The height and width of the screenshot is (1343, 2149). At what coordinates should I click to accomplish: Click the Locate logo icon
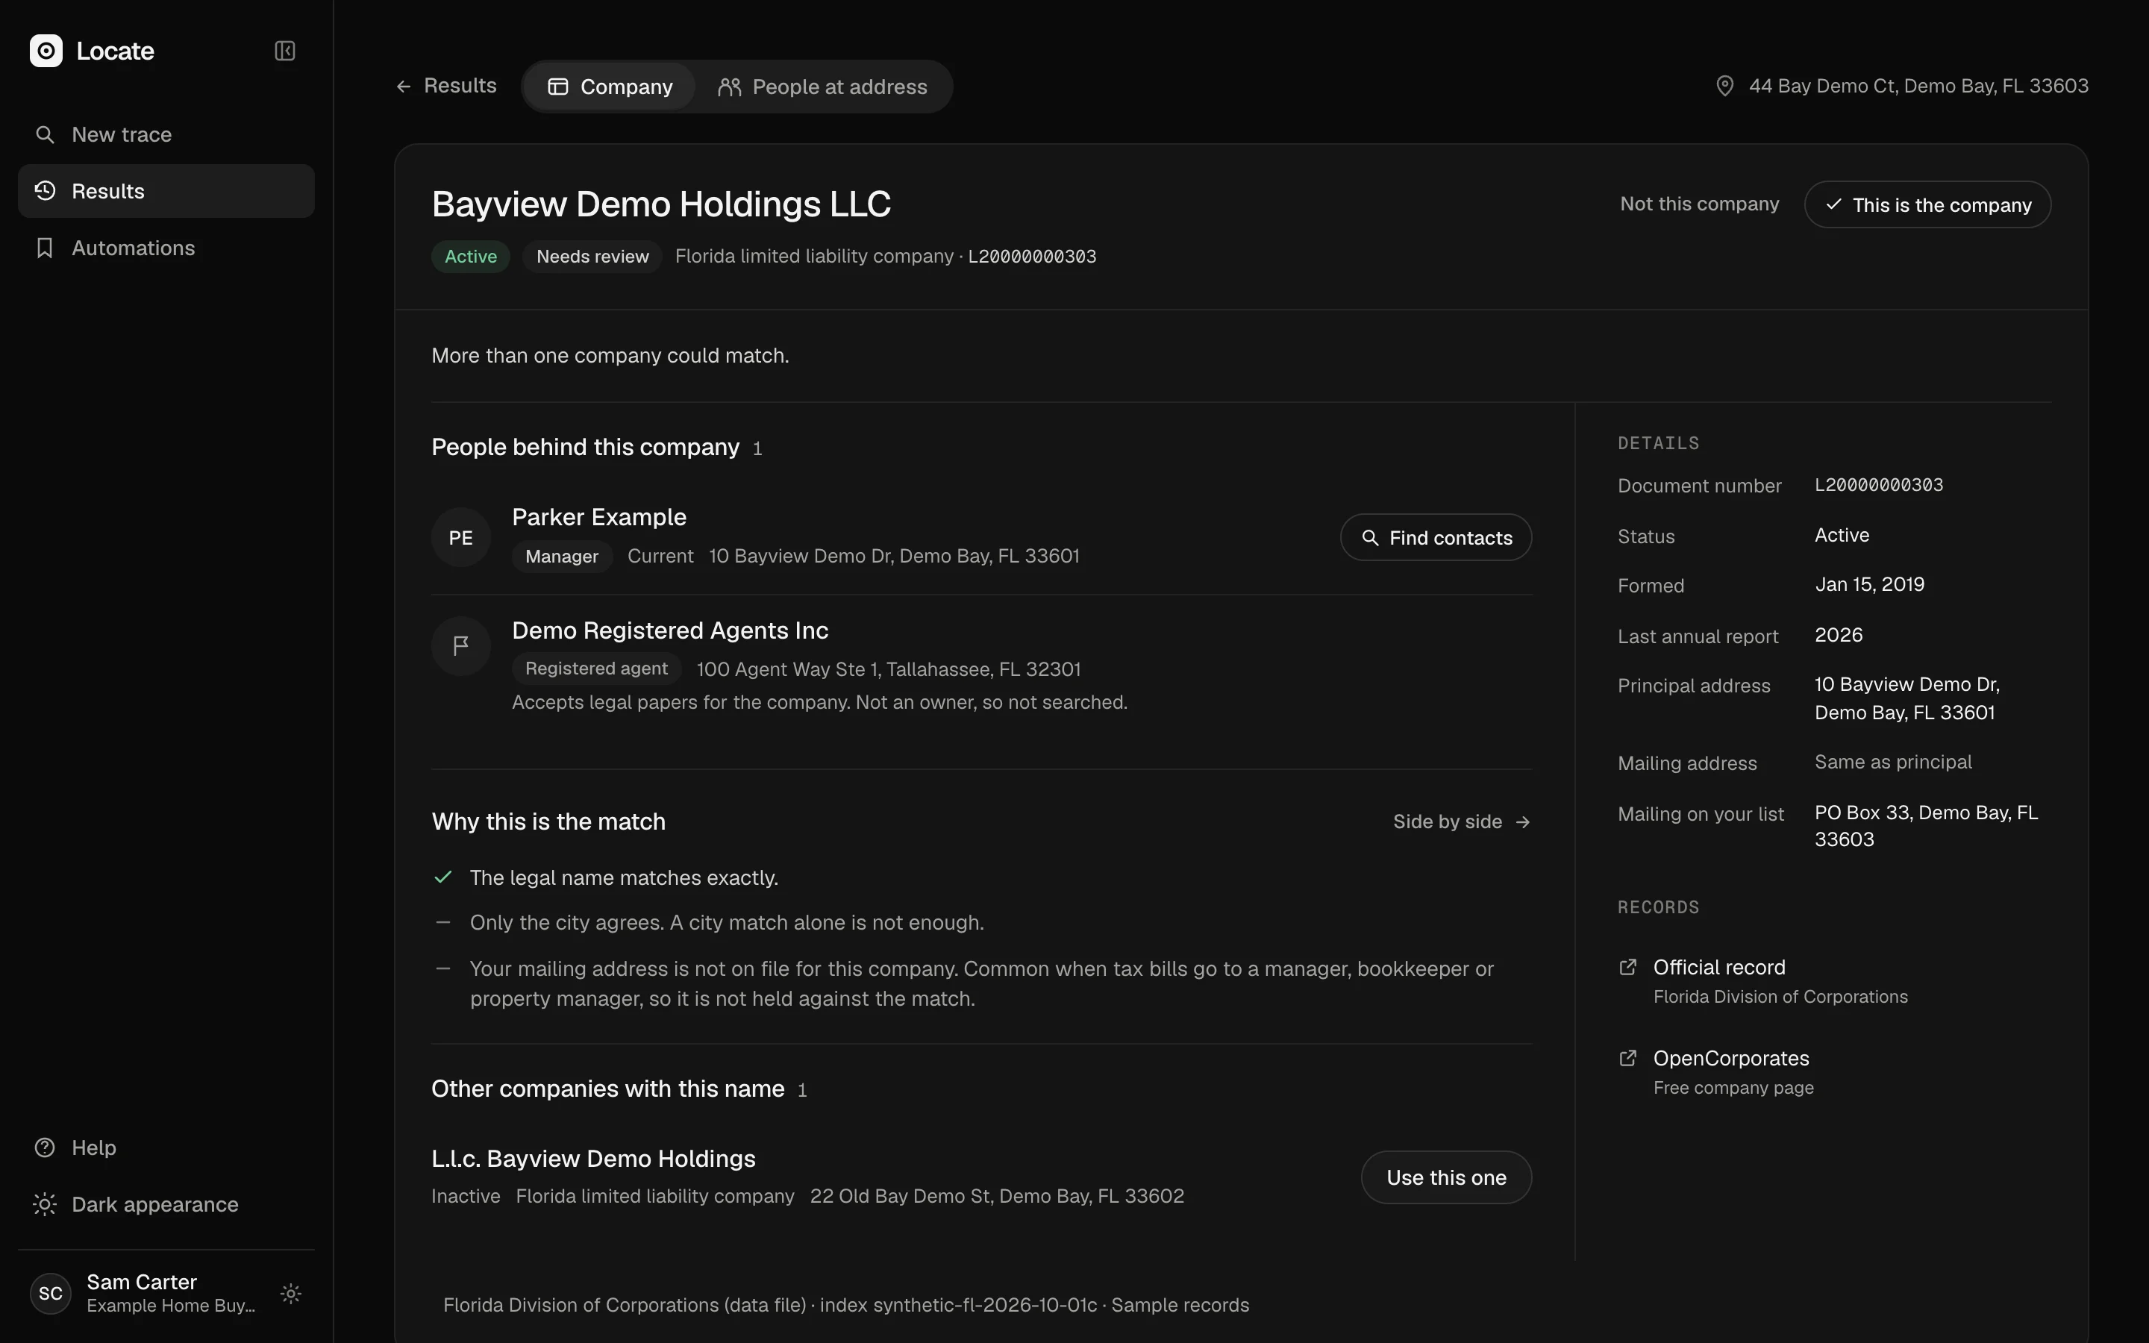(x=46, y=51)
